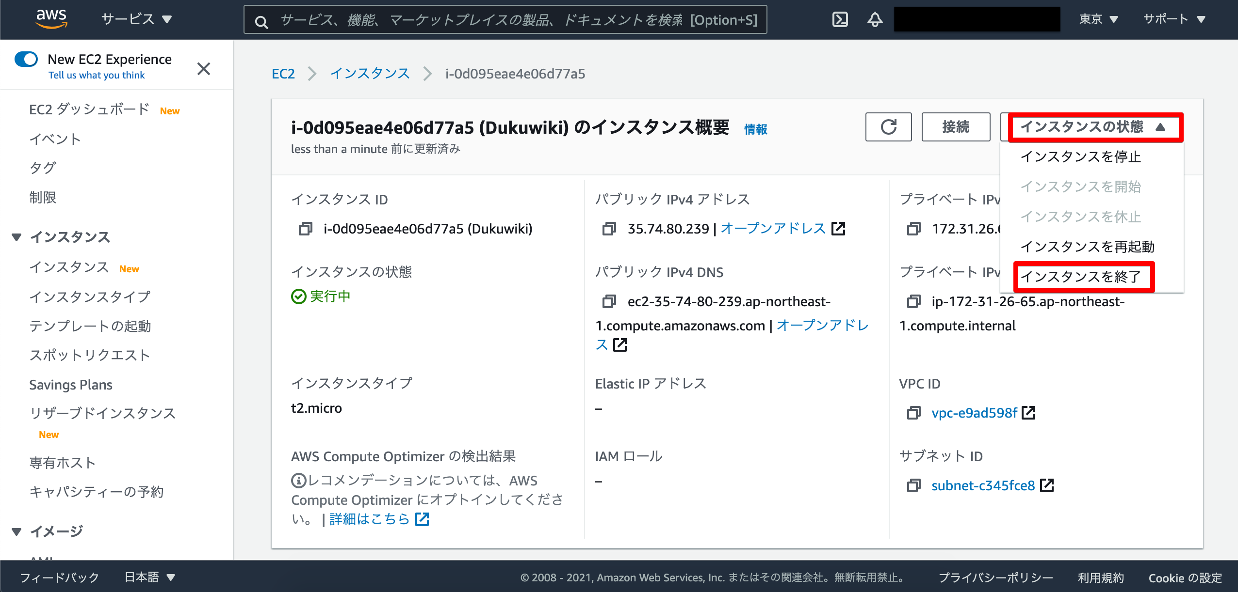The width and height of the screenshot is (1238, 592).
Task: Open the サービス dropdown menu
Action: click(136, 19)
